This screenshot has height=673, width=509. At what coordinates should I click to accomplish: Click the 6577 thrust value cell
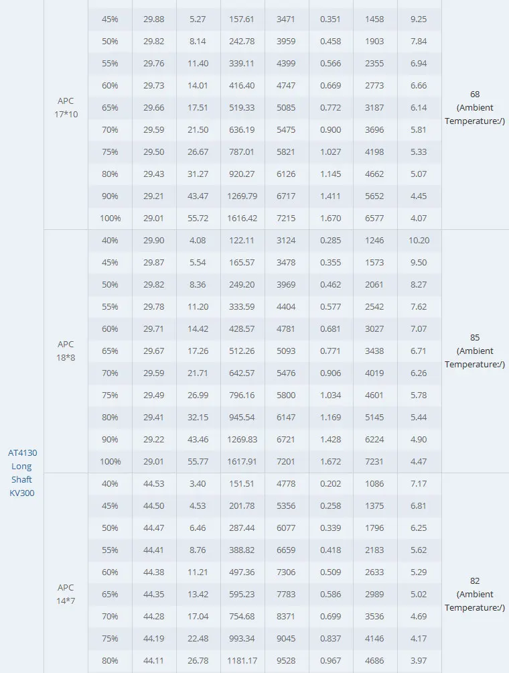pyautogui.click(x=374, y=218)
